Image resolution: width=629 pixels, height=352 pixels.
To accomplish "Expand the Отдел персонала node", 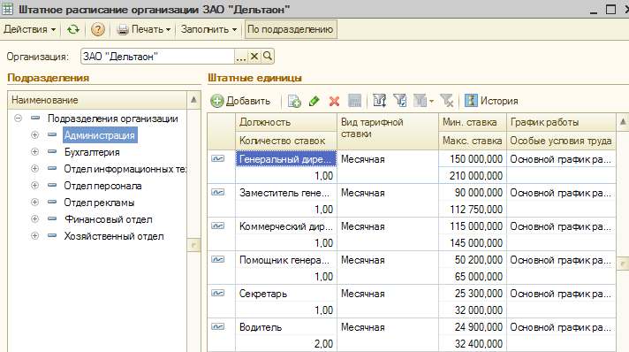I will click(35, 185).
